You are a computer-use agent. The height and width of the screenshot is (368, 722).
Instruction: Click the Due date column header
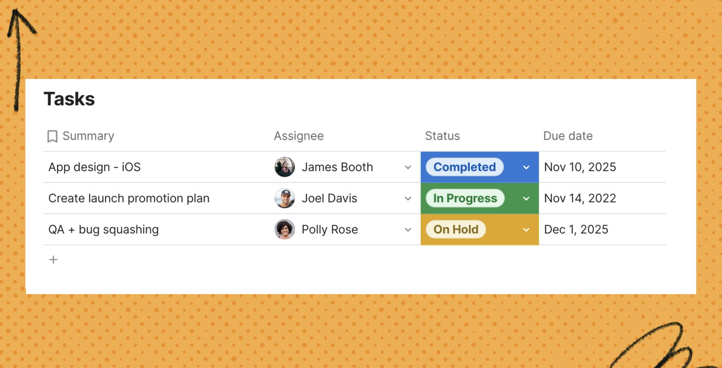568,136
